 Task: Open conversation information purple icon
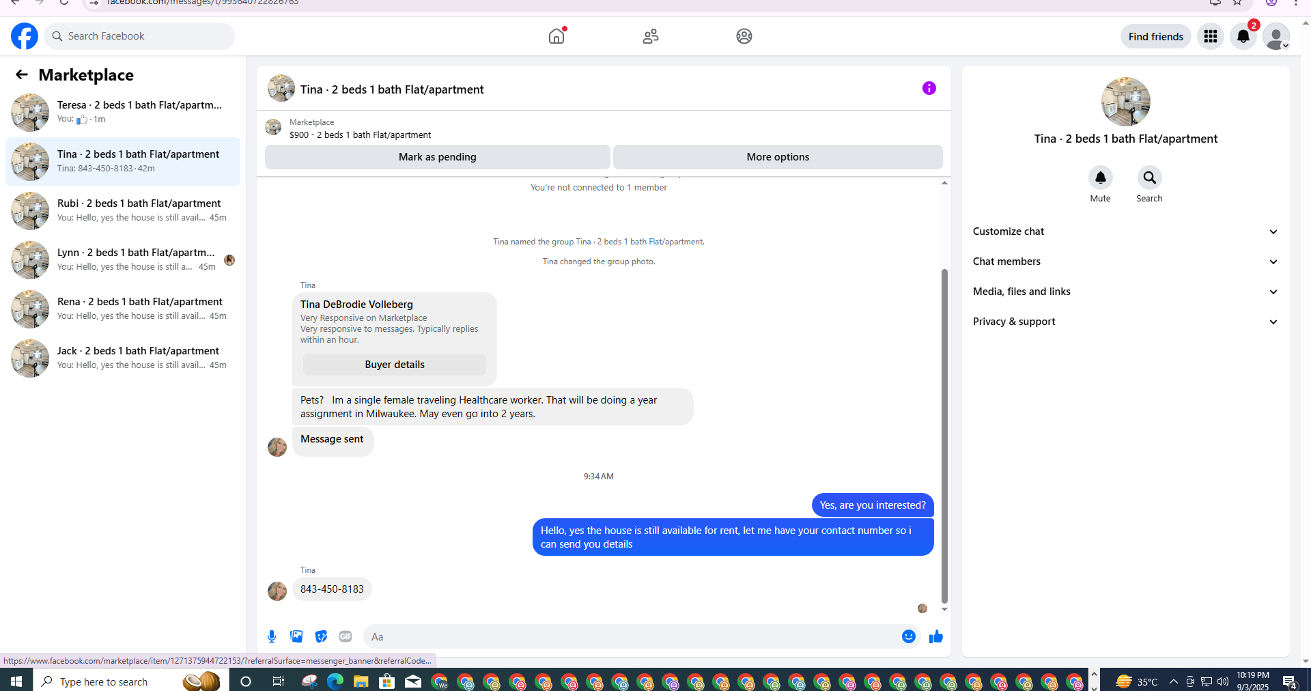point(929,88)
